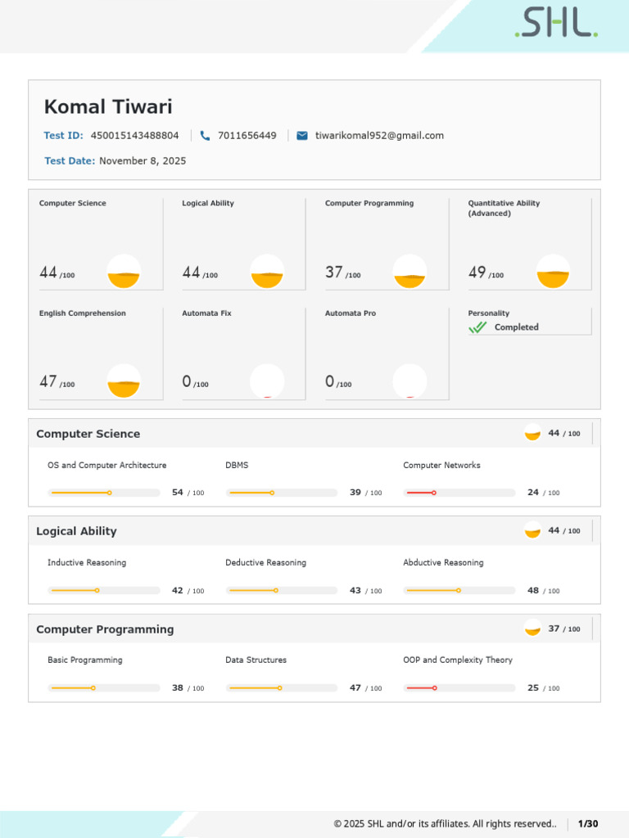
Task: Click the English Comprehension card title
Action: pyautogui.click(x=83, y=313)
